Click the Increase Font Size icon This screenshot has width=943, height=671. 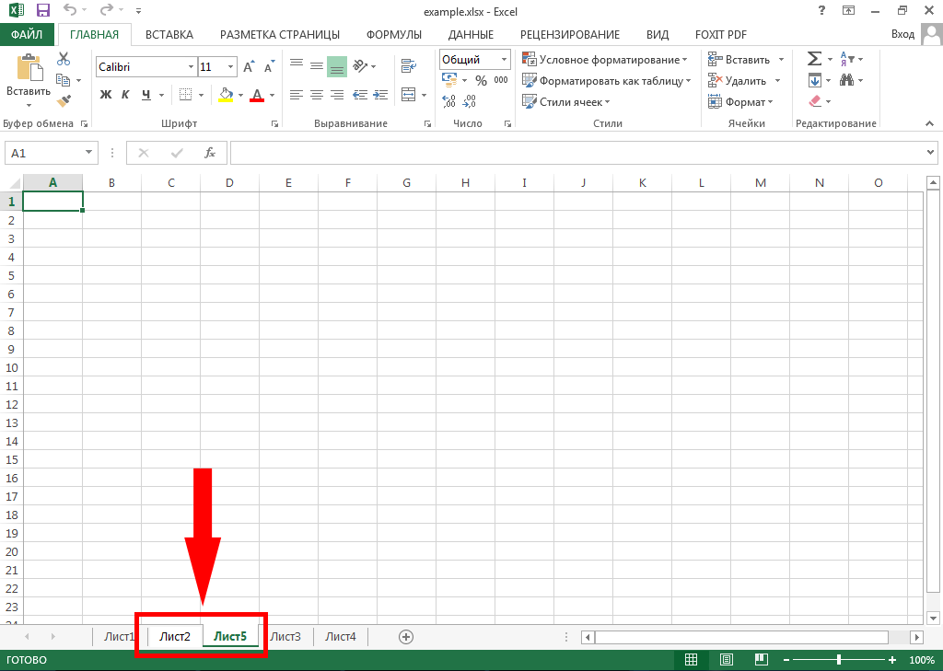tap(249, 67)
